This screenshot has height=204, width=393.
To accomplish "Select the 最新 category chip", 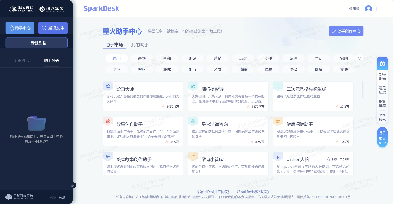I will point(142,59).
